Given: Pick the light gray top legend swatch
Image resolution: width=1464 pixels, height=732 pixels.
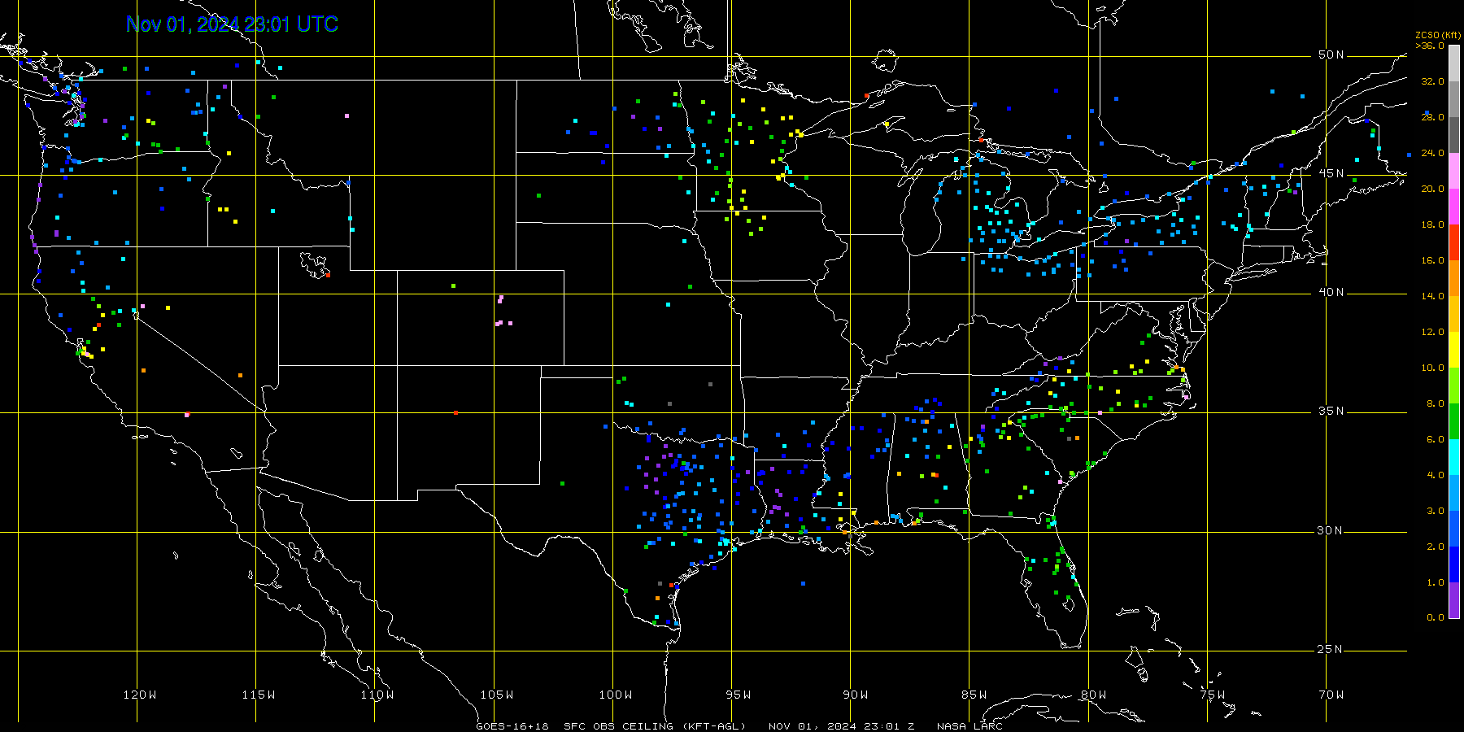Looking at the screenshot, I should [1454, 63].
